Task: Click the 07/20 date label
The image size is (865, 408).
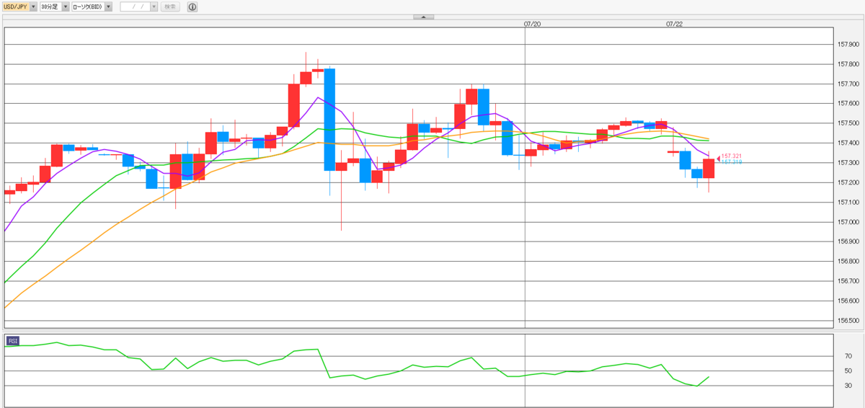Action: (532, 24)
